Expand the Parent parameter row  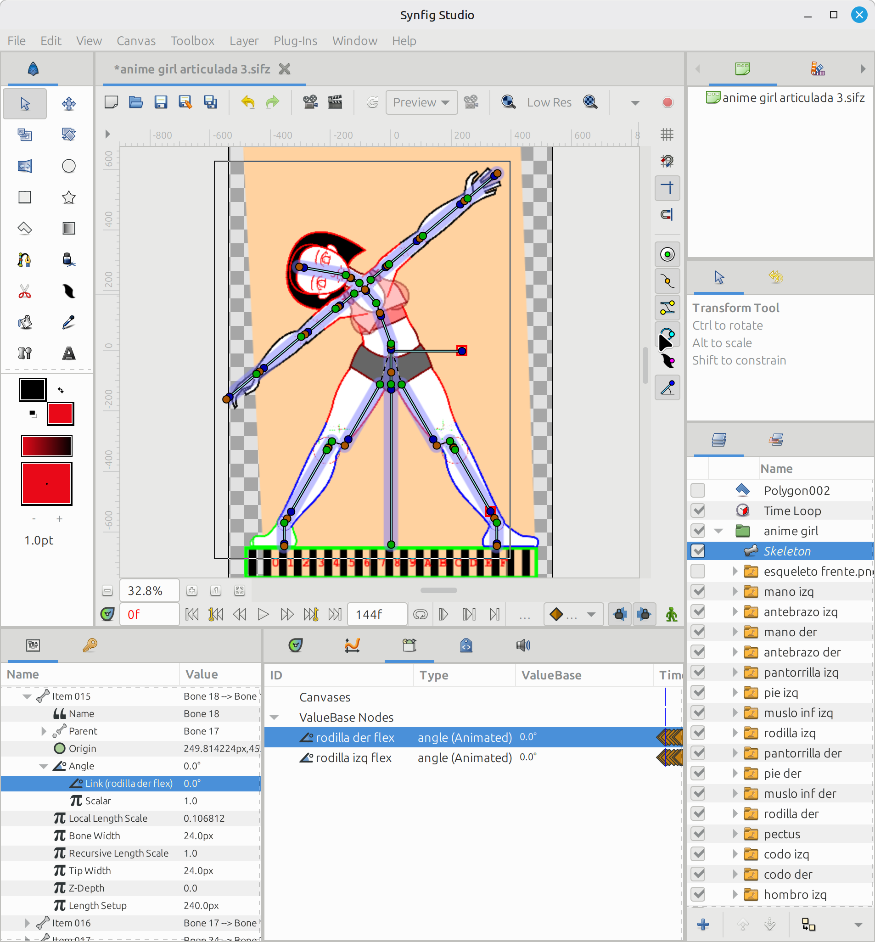pos(44,731)
